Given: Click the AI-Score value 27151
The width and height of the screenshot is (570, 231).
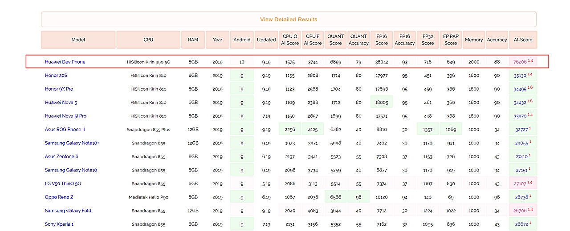Looking at the screenshot, I should tap(521, 171).
